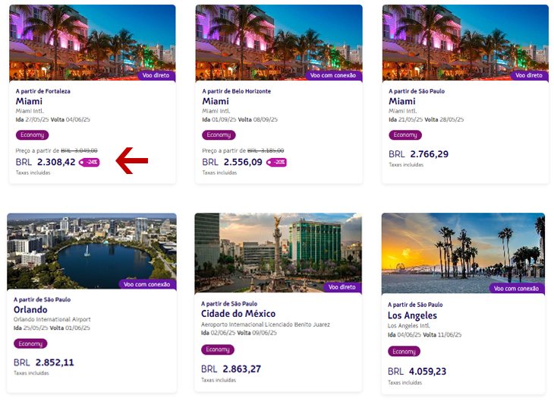554x405 pixels.
Task: Select the Economy badge on Cidade do México card
Action: coord(218,350)
